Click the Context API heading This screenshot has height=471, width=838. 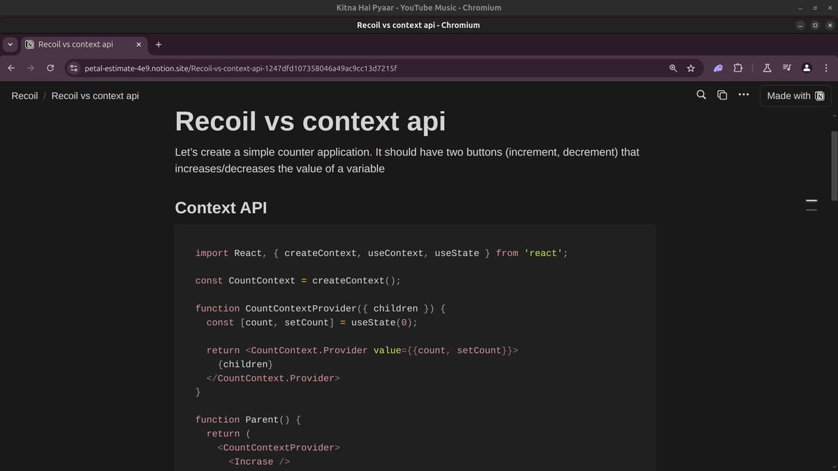pyautogui.click(x=221, y=207)
